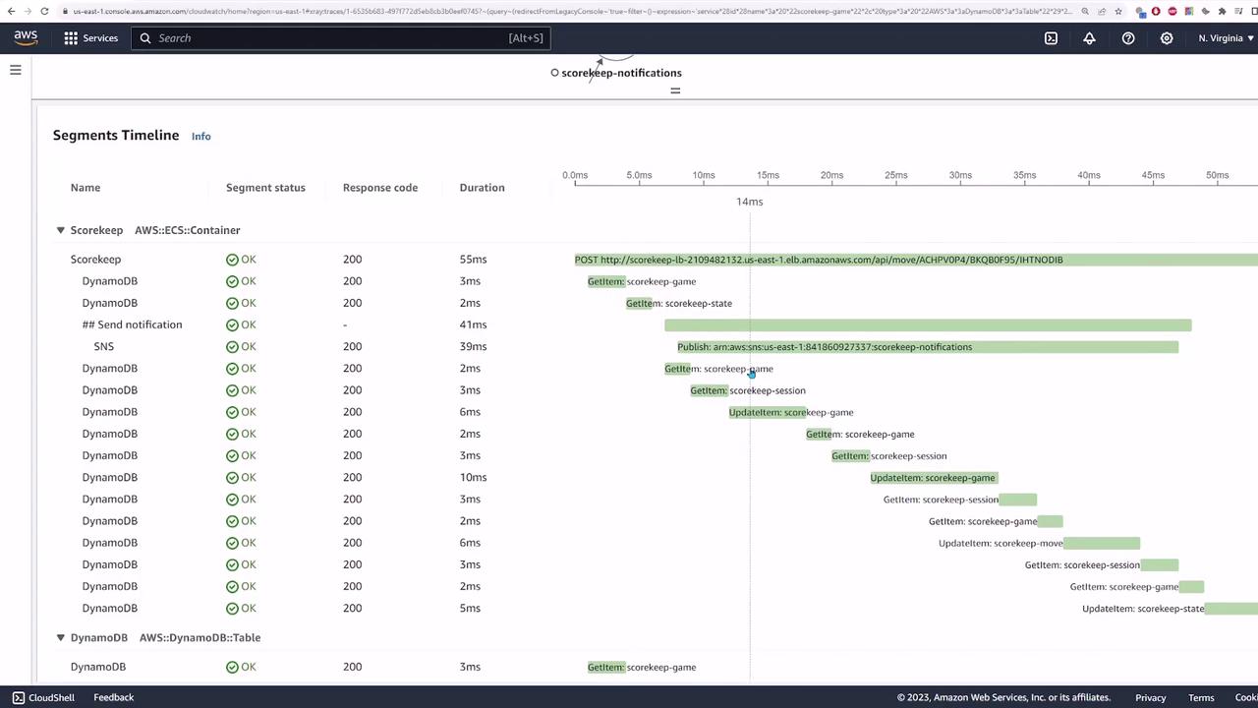Image resolution: width=1258 pixels, height=708 pixels.
Task: Click the CloudShell icon in the footer
Action: [19, 697]
